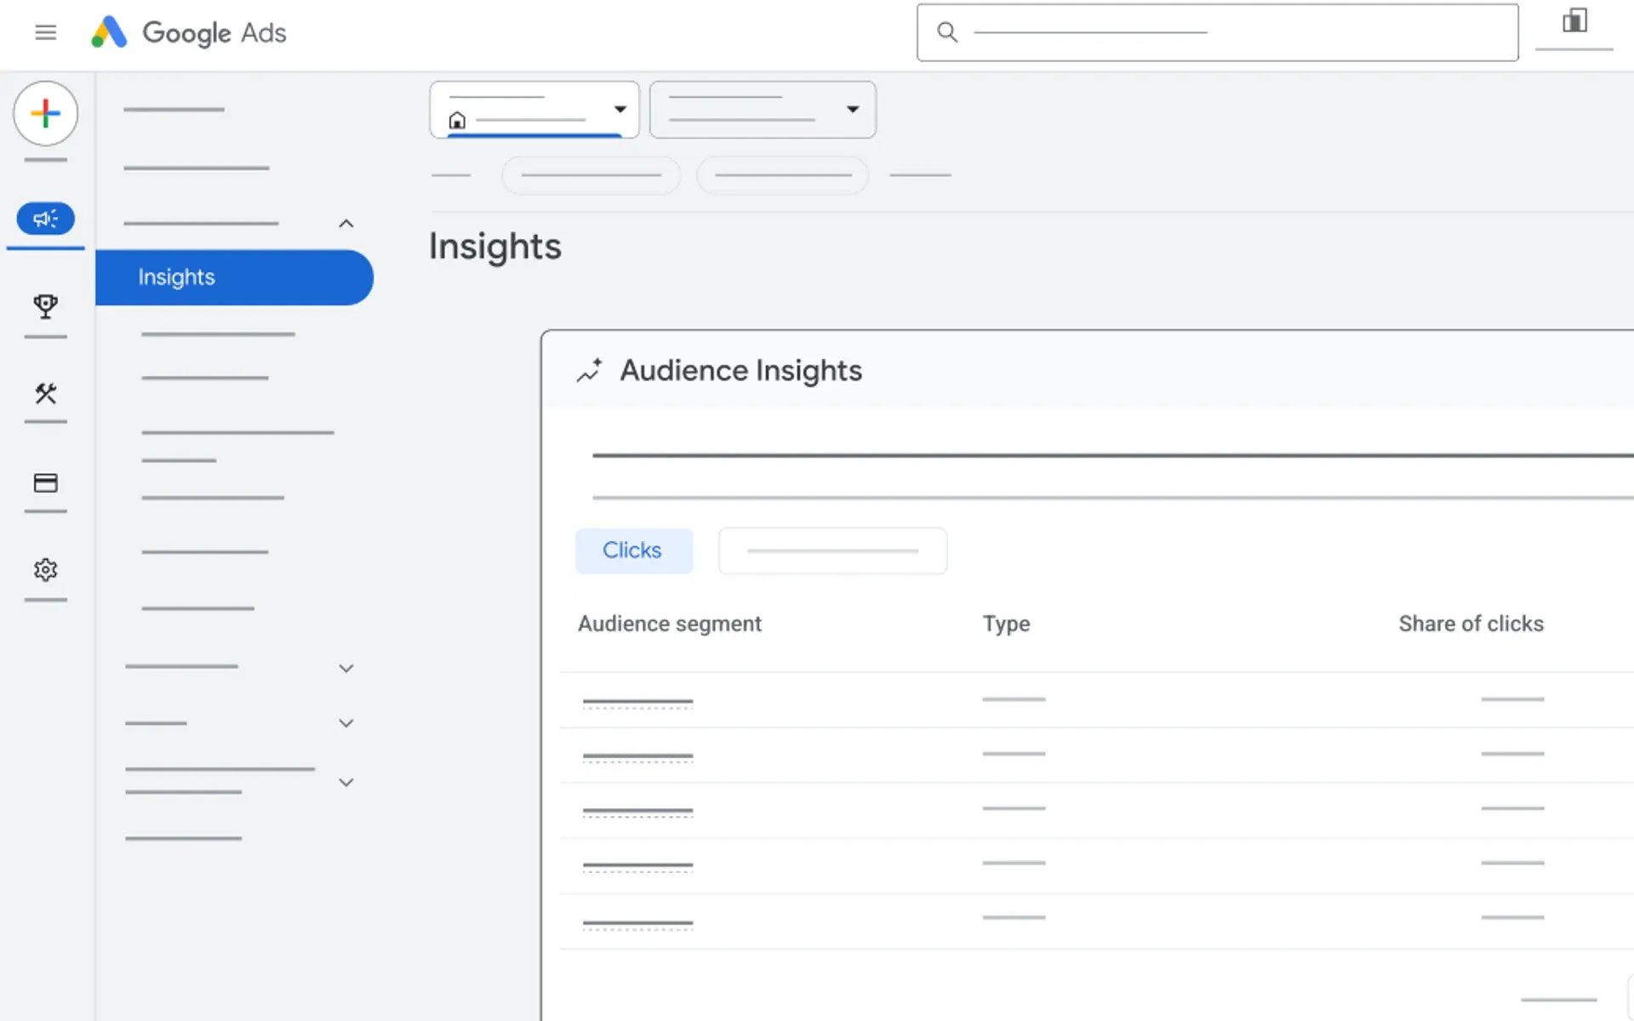Viewport: 1634px width, 1021px height.
Task: Click the trophy/goals icon in sidebar
Action: [46, 305]
